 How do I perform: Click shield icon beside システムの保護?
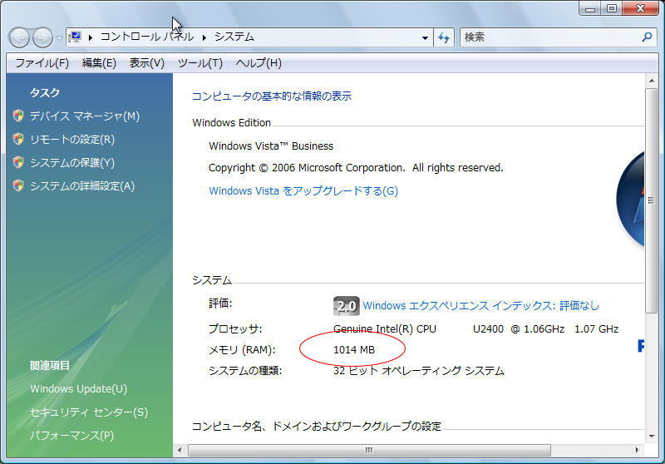click(18, 162)
